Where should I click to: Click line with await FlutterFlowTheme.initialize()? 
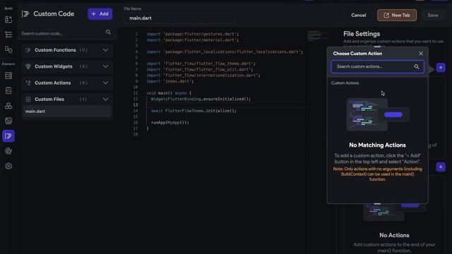coord(194,111)
